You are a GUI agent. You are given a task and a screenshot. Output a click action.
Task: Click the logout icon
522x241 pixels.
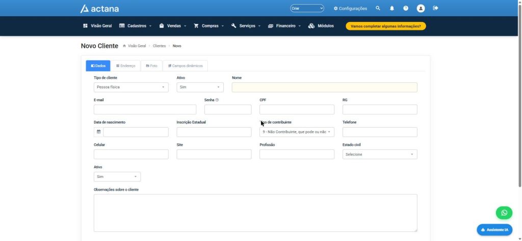pos(435,8)
